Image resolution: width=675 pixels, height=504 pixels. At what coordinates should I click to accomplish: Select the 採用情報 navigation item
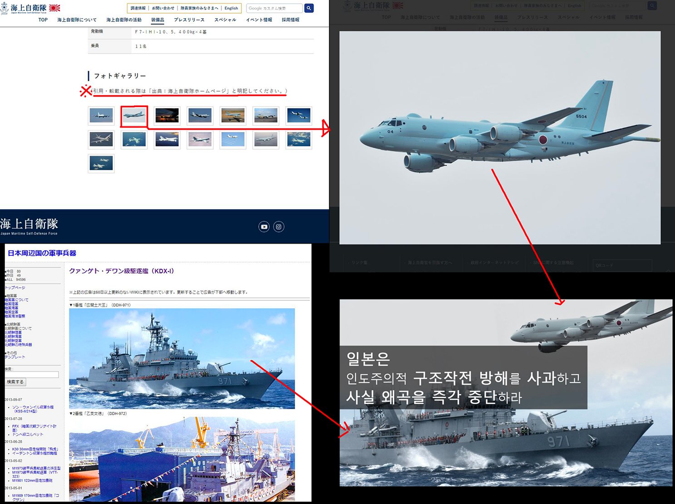[x=291, y=20]
